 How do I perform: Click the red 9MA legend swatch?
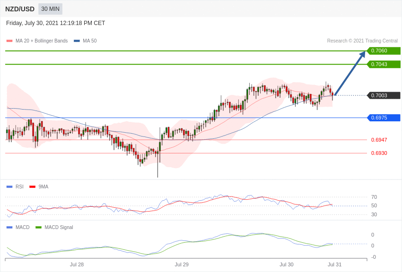32,187
